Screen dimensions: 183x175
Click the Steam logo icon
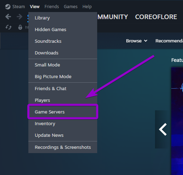[8, 7]
